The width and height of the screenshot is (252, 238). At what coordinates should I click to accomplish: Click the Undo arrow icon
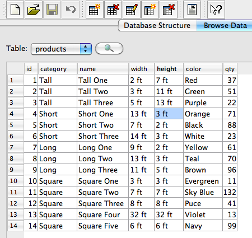[x=71, y=10]
